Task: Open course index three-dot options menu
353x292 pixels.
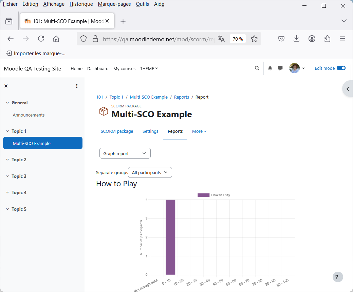Action: pos(77,86)
